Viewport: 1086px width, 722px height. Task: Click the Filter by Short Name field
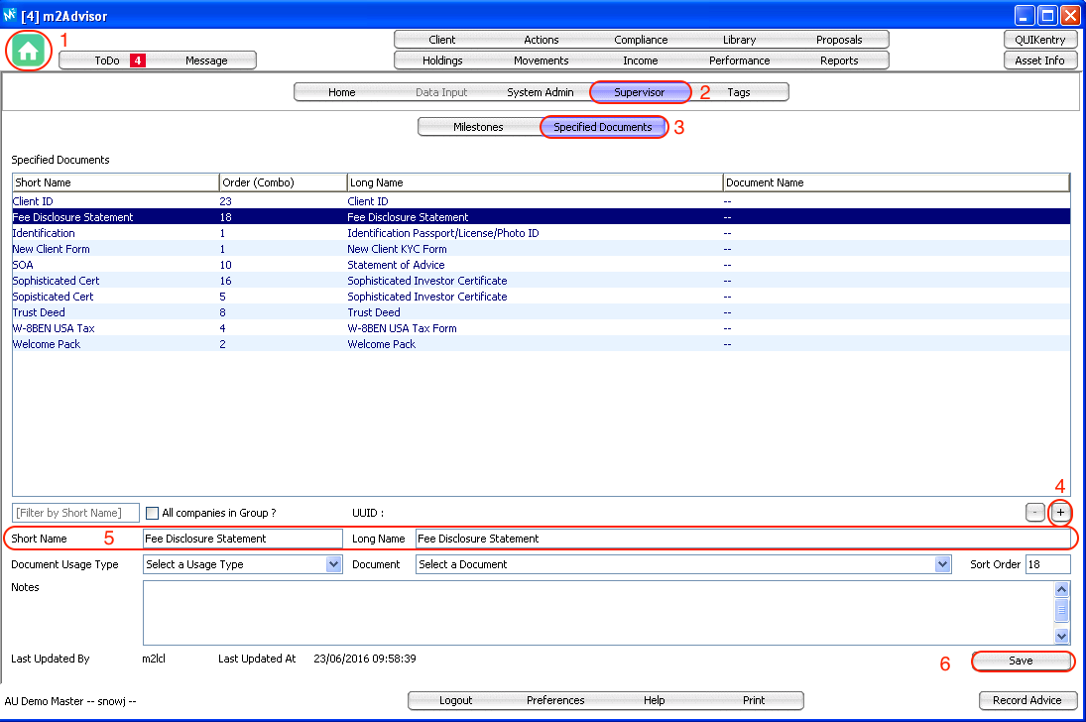pos(75,513)
